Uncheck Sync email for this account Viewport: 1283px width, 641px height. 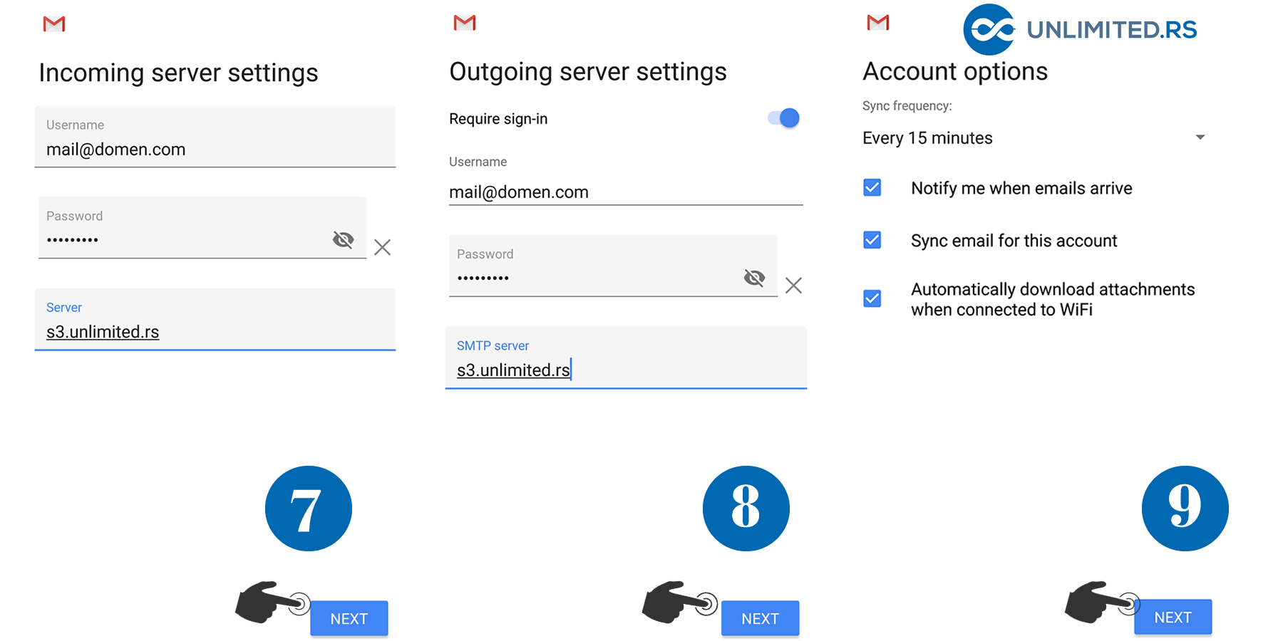[x=872, y=240]
